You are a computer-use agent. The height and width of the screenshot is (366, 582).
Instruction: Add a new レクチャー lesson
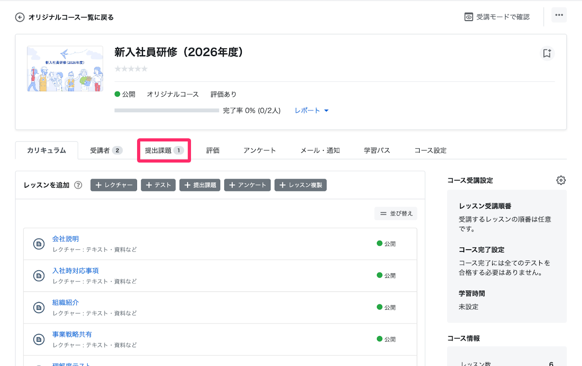pyautogui.click(x=114, y=185)
